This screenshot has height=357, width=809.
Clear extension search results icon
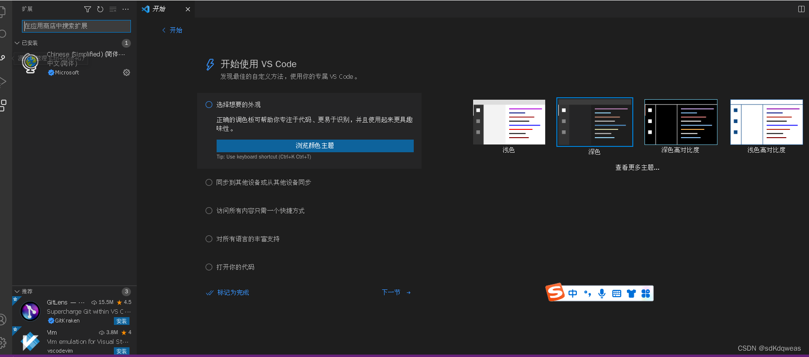point(113,9)
